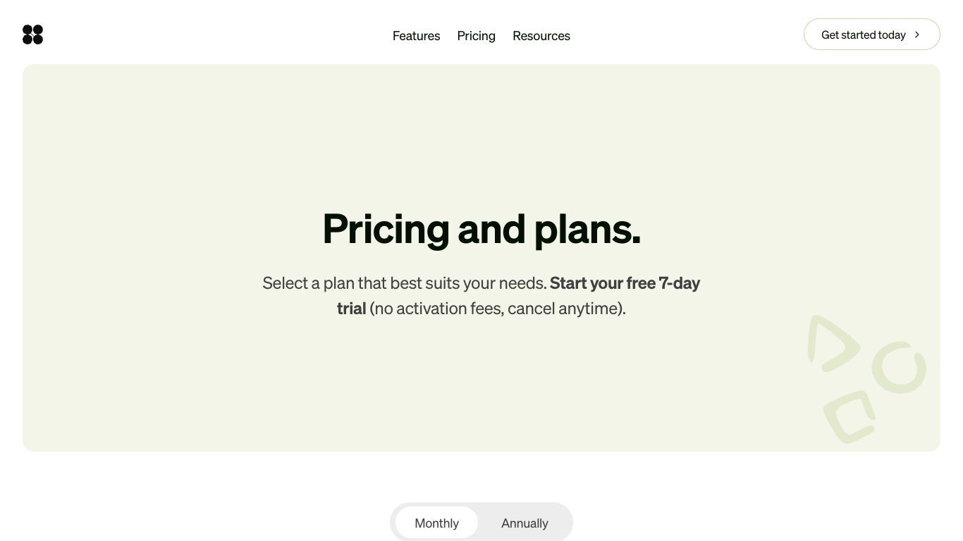
Task: Click '(no activation fees, cancel anytime)' text
Action: [x=498, y=308]
